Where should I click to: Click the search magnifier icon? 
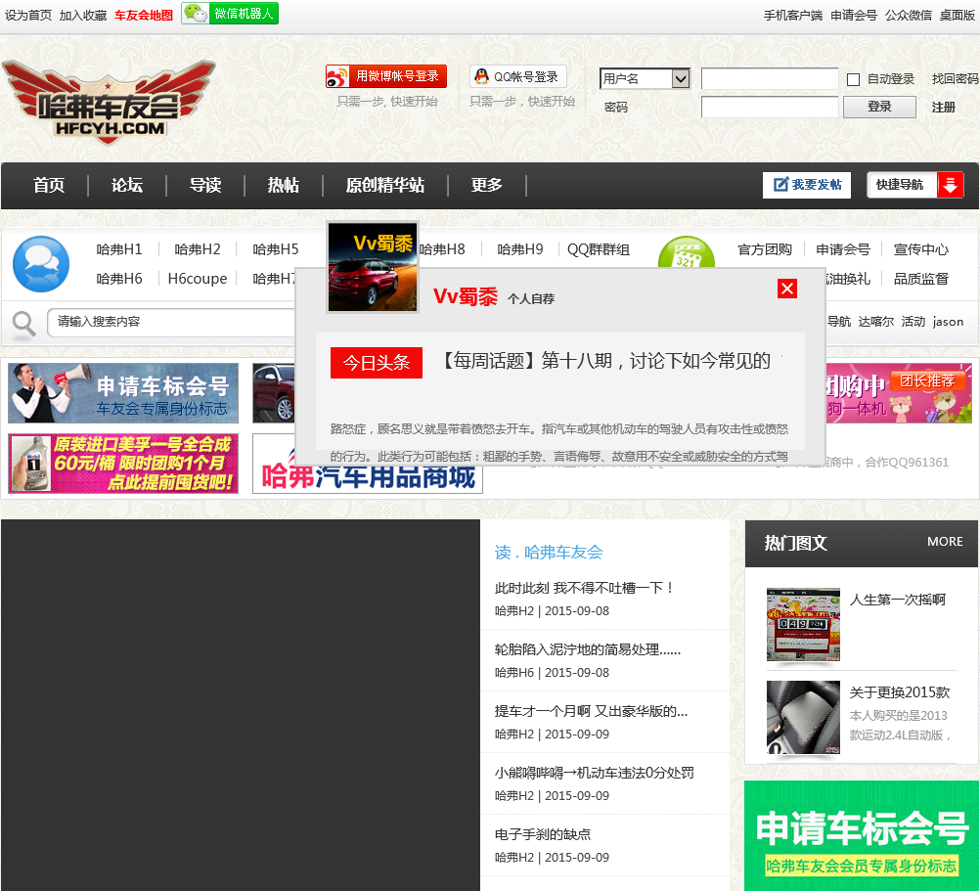[x=23, y=325]
